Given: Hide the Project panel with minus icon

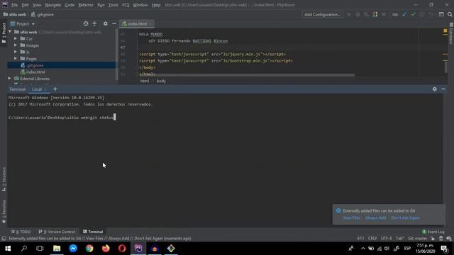Looking at the screenshot, I should tap(114, 23).
